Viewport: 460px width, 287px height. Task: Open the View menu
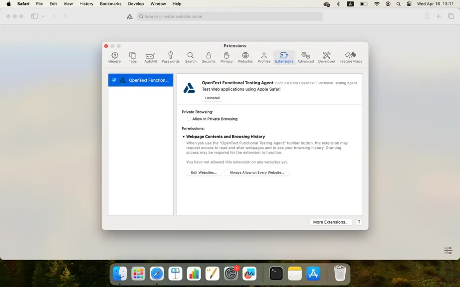coord(68,4)
